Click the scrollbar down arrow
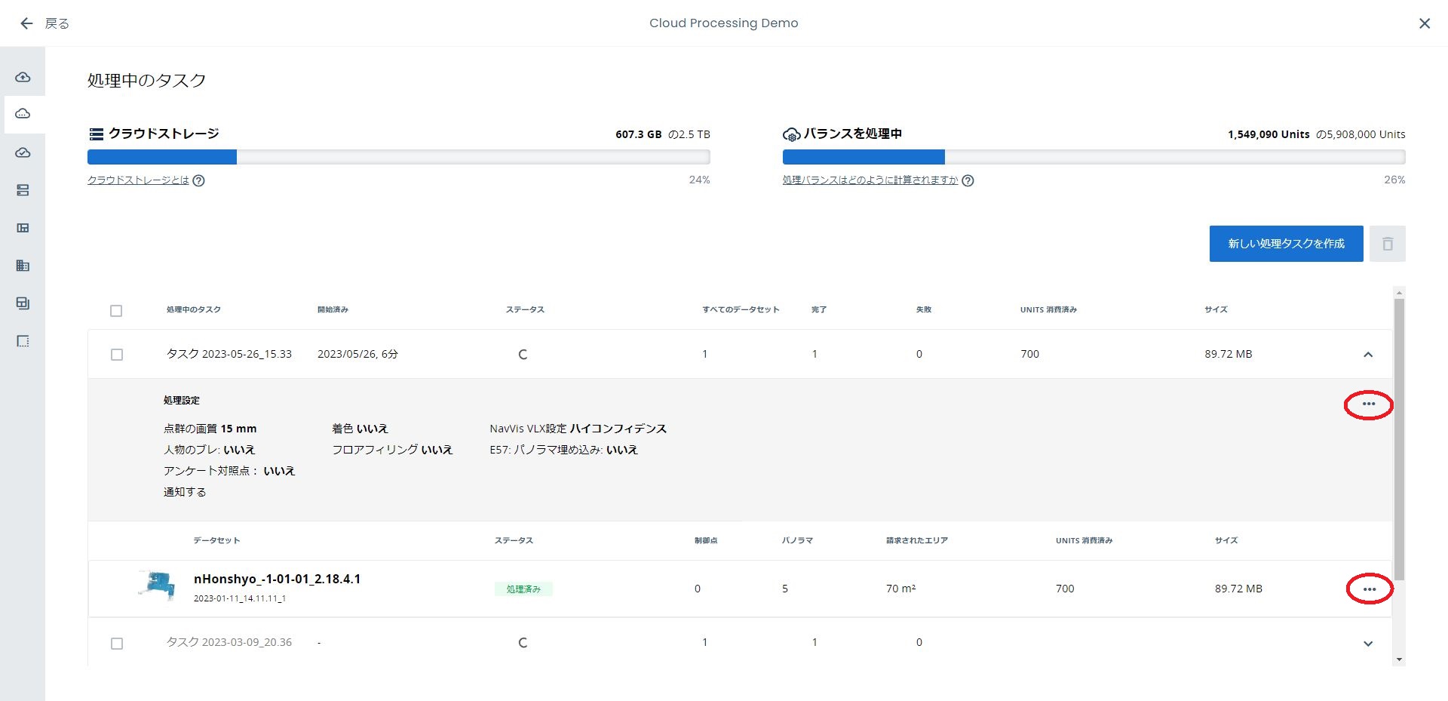The image size is (1448, 701). (1399, 659)
